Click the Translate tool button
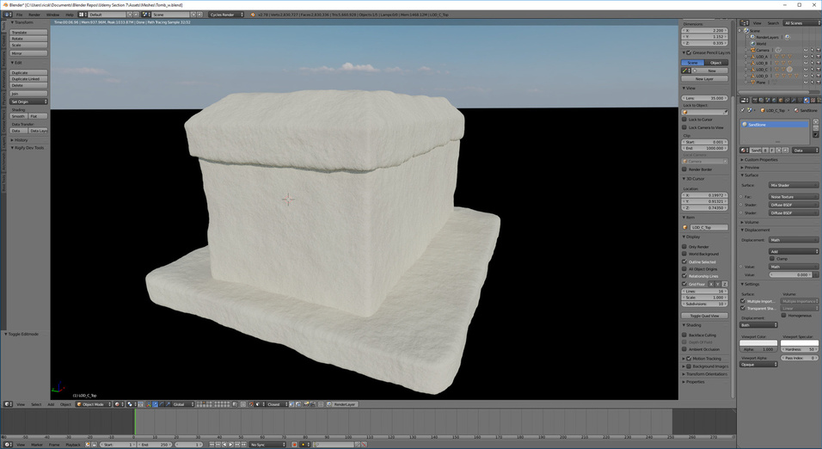This screenshot has height=449, width=822. coord(28,32)
